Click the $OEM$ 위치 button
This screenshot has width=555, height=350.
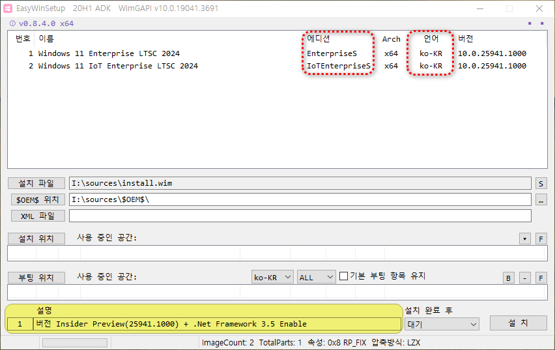click(38, 200)
